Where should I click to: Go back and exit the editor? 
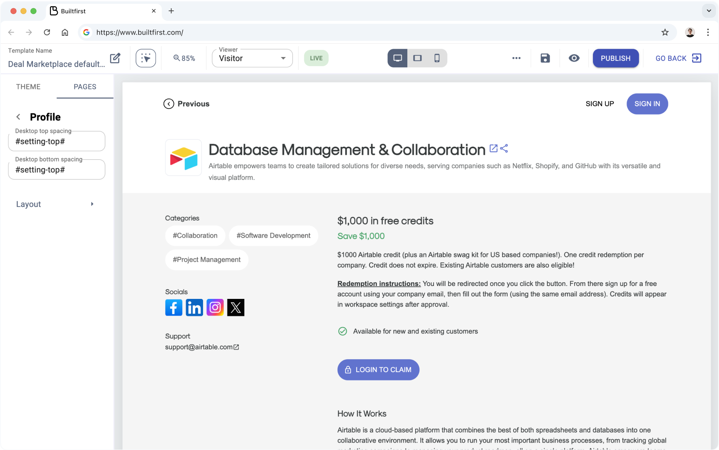[678, 58]
